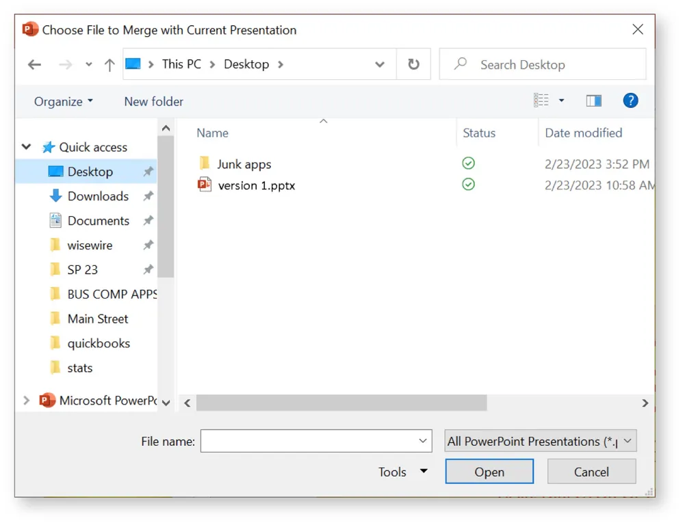Navigate back with the back arrow
This screenshot has height=525, width=683.
coord(34,64)
